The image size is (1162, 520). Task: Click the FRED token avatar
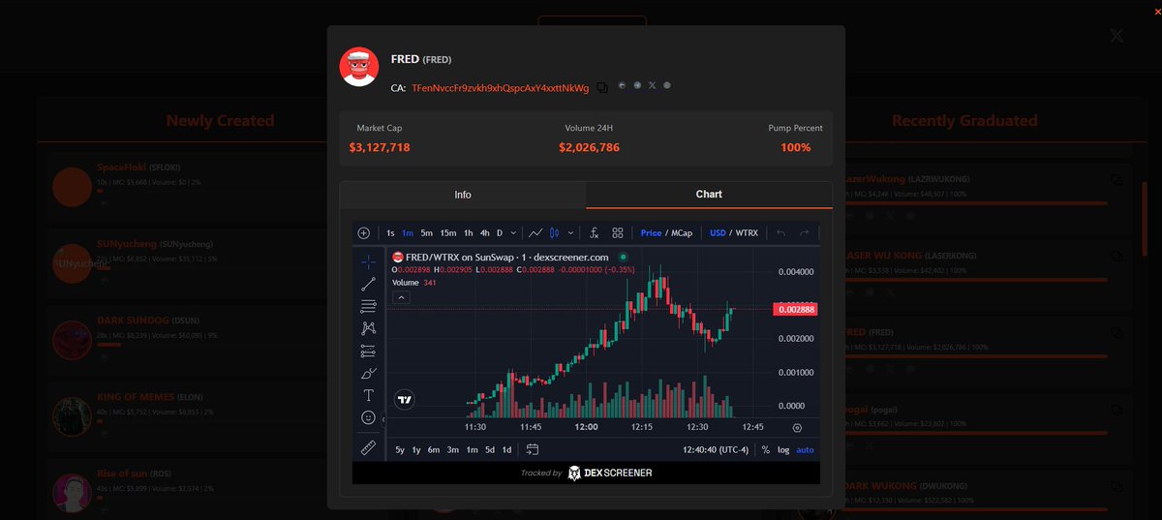(359, 66)
